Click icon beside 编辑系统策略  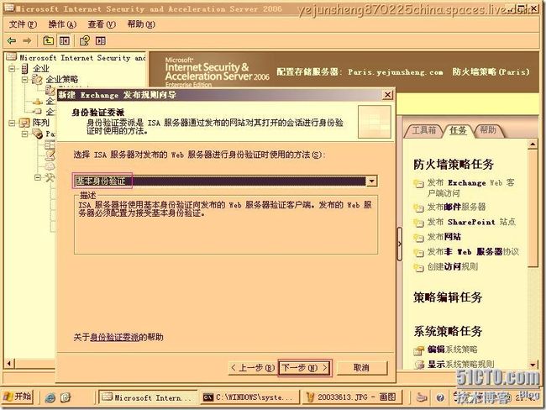[x=418, y=350]
